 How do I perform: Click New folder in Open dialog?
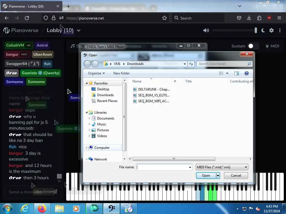tap(121, 73)
